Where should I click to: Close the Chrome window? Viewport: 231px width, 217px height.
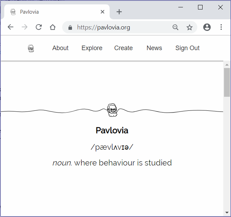click(x=220, y=7)
